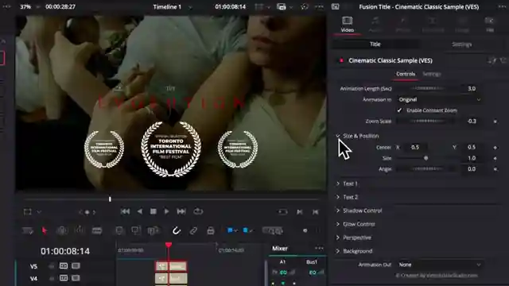Viewport: 509px width, 286px height.
Task: Click the Mark Out viewer button
Action: pyautogui.click(x=315, y=212)
